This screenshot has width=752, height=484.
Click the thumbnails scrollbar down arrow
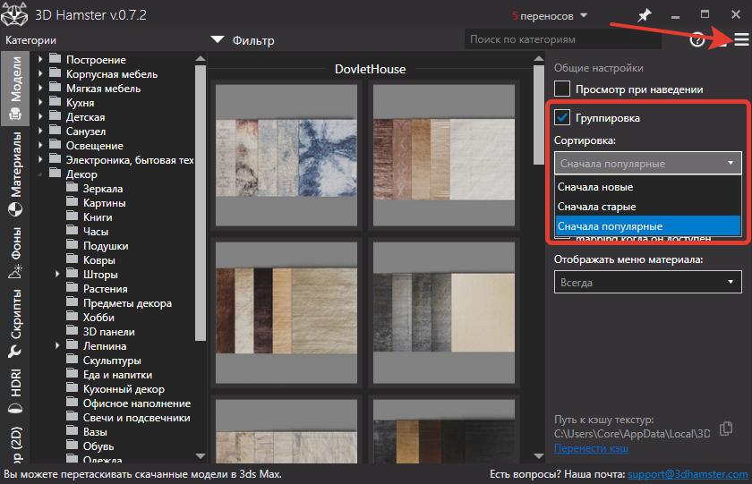coord(539,456)
